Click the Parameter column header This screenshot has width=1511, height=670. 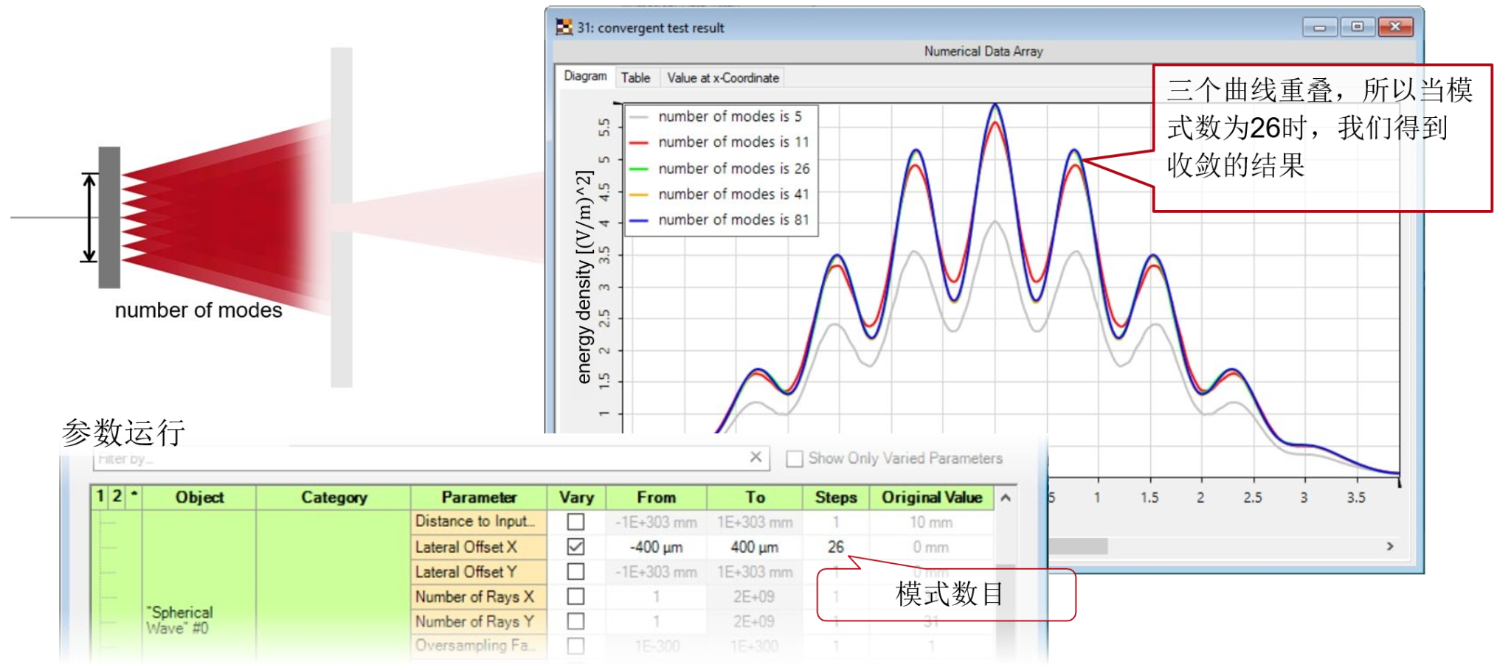(479, 498)
